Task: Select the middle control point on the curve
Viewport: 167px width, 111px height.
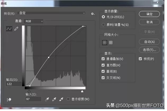Action: pos(49,57)
